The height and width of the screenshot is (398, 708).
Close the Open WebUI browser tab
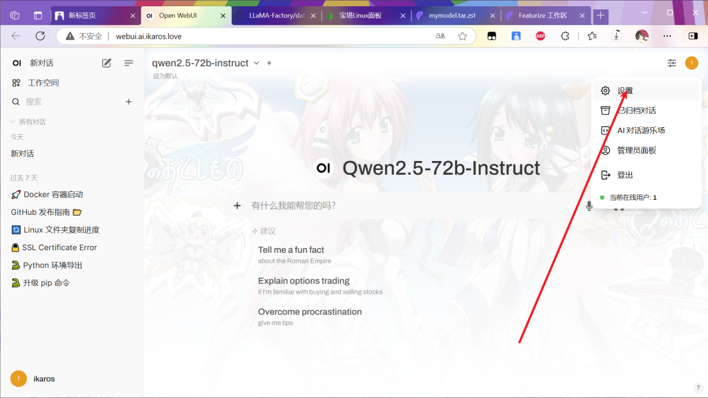(223, 16)
